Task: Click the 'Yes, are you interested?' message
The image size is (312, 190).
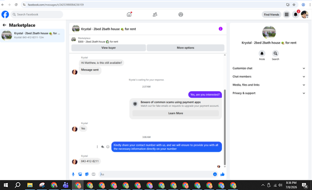Action: (205, 95)
